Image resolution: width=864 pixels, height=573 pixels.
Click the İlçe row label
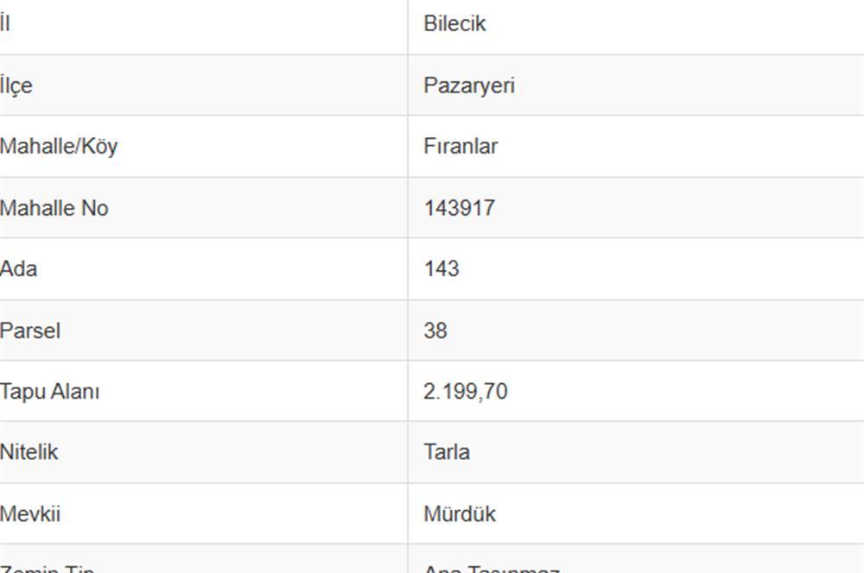pyautogui.click(x=16, y=86)
